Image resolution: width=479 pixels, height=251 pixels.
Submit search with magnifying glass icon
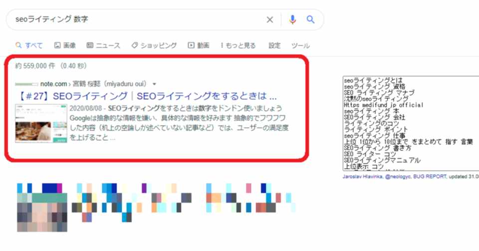310,19
